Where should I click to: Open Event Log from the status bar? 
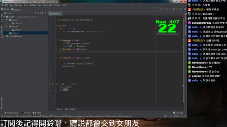(178, 113)
